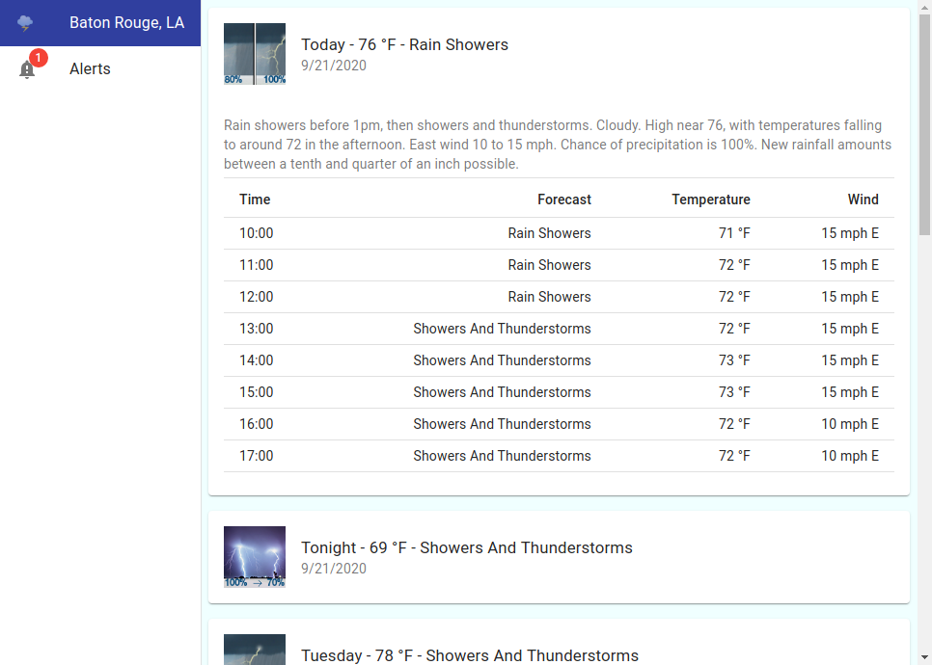Click the 9/21/2020 date under Today
This screenshot has width=932, height=665.
(x=334, y=66)
